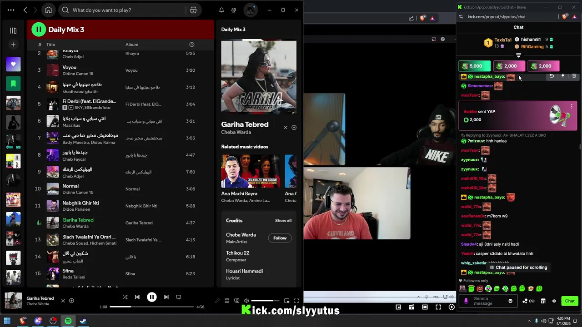The width and height of the screenshot is (582, 327).
Task: Open Windows Start menu
Action: click(7, 321)
